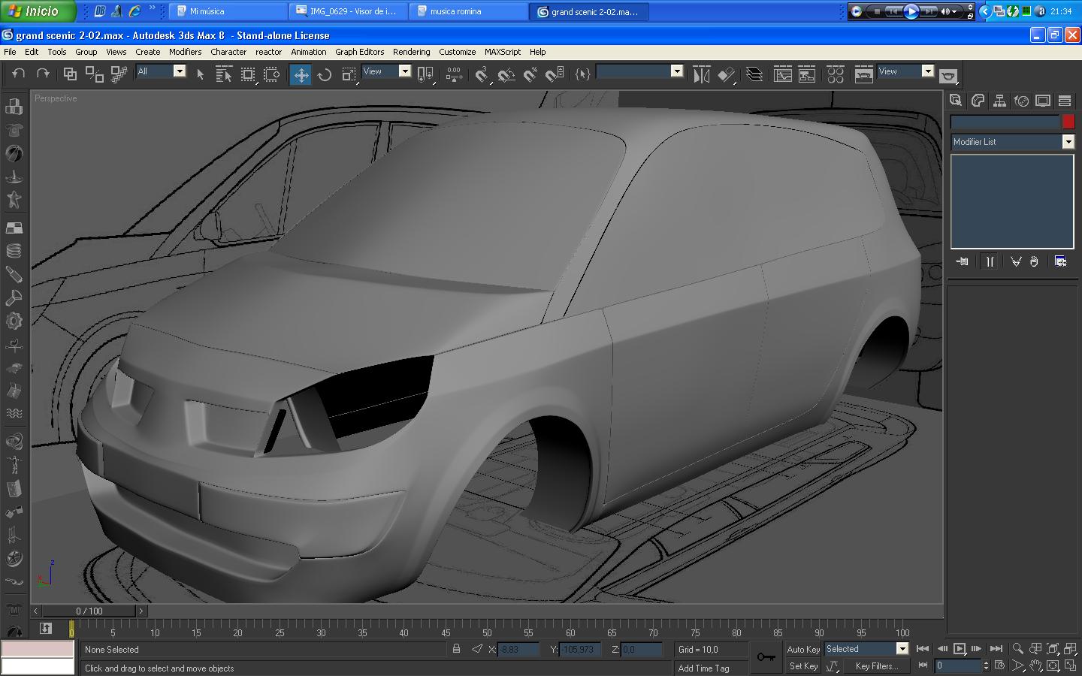1082x676 pixels.
Task: Open the Layer Manager
Action: point(754,74)
